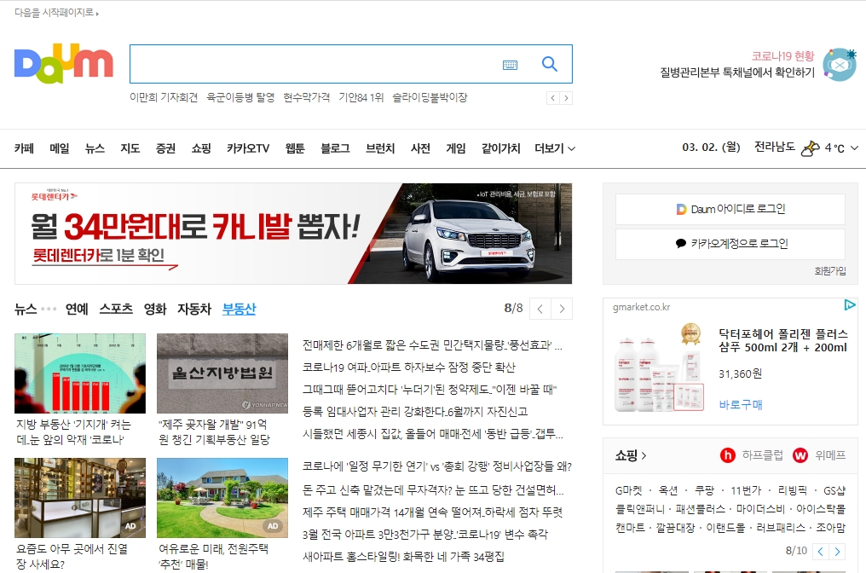The image size is (866, 573).
Task: Open the 증권 menu
Action: (165, 148)
